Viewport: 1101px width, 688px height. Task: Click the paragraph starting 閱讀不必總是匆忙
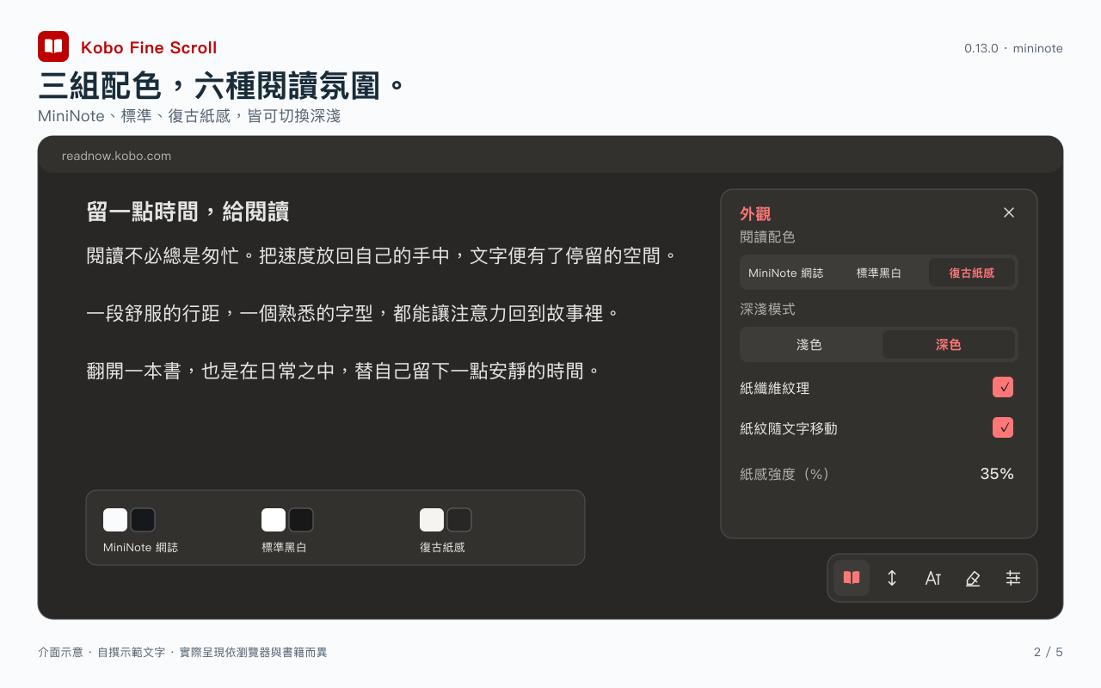(x=383, y=255)
